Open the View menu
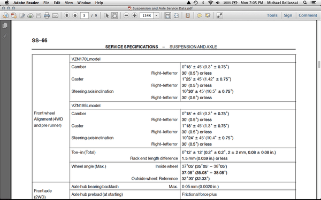Viewport: 321px width, 200px height. (x=69, y=3)
